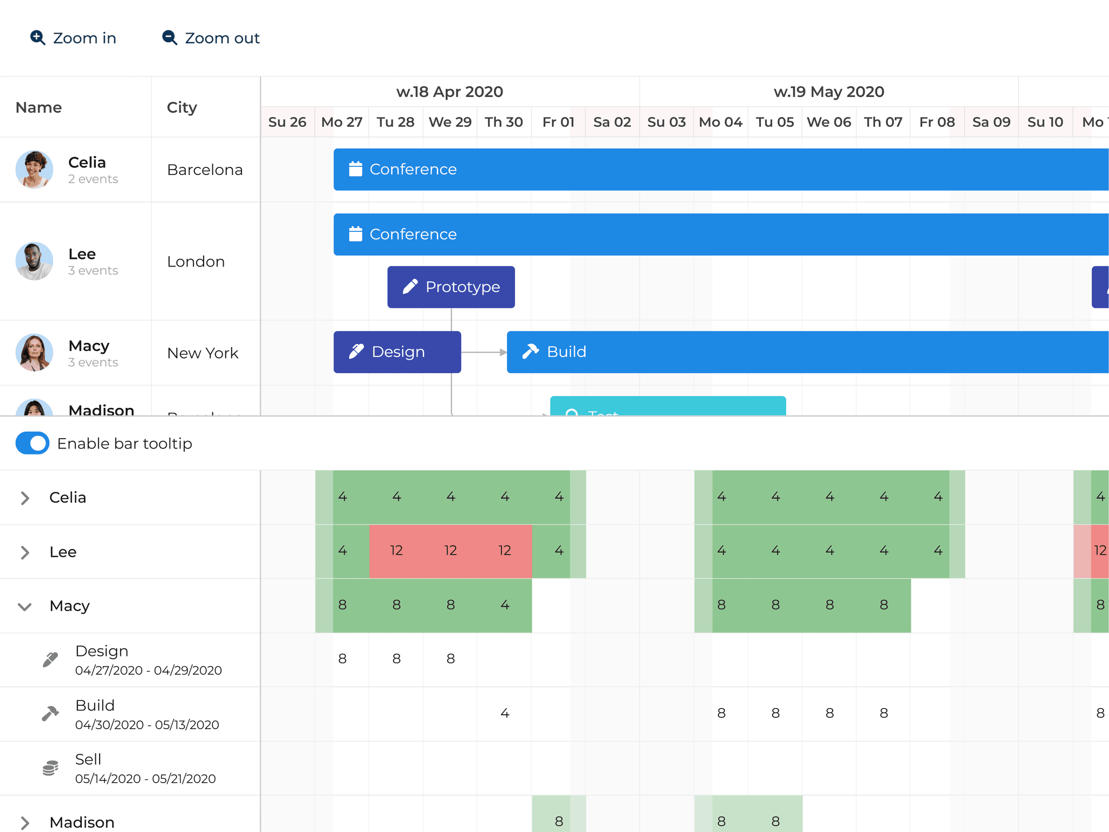Screen dimensions: 1109x832
Task: Toggle the Enable bar tooltip switch
Action: pos(32,443)
